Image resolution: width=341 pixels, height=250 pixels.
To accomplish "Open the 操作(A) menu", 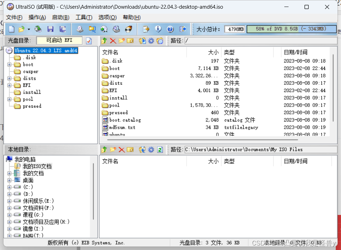I will click(37, 17).
